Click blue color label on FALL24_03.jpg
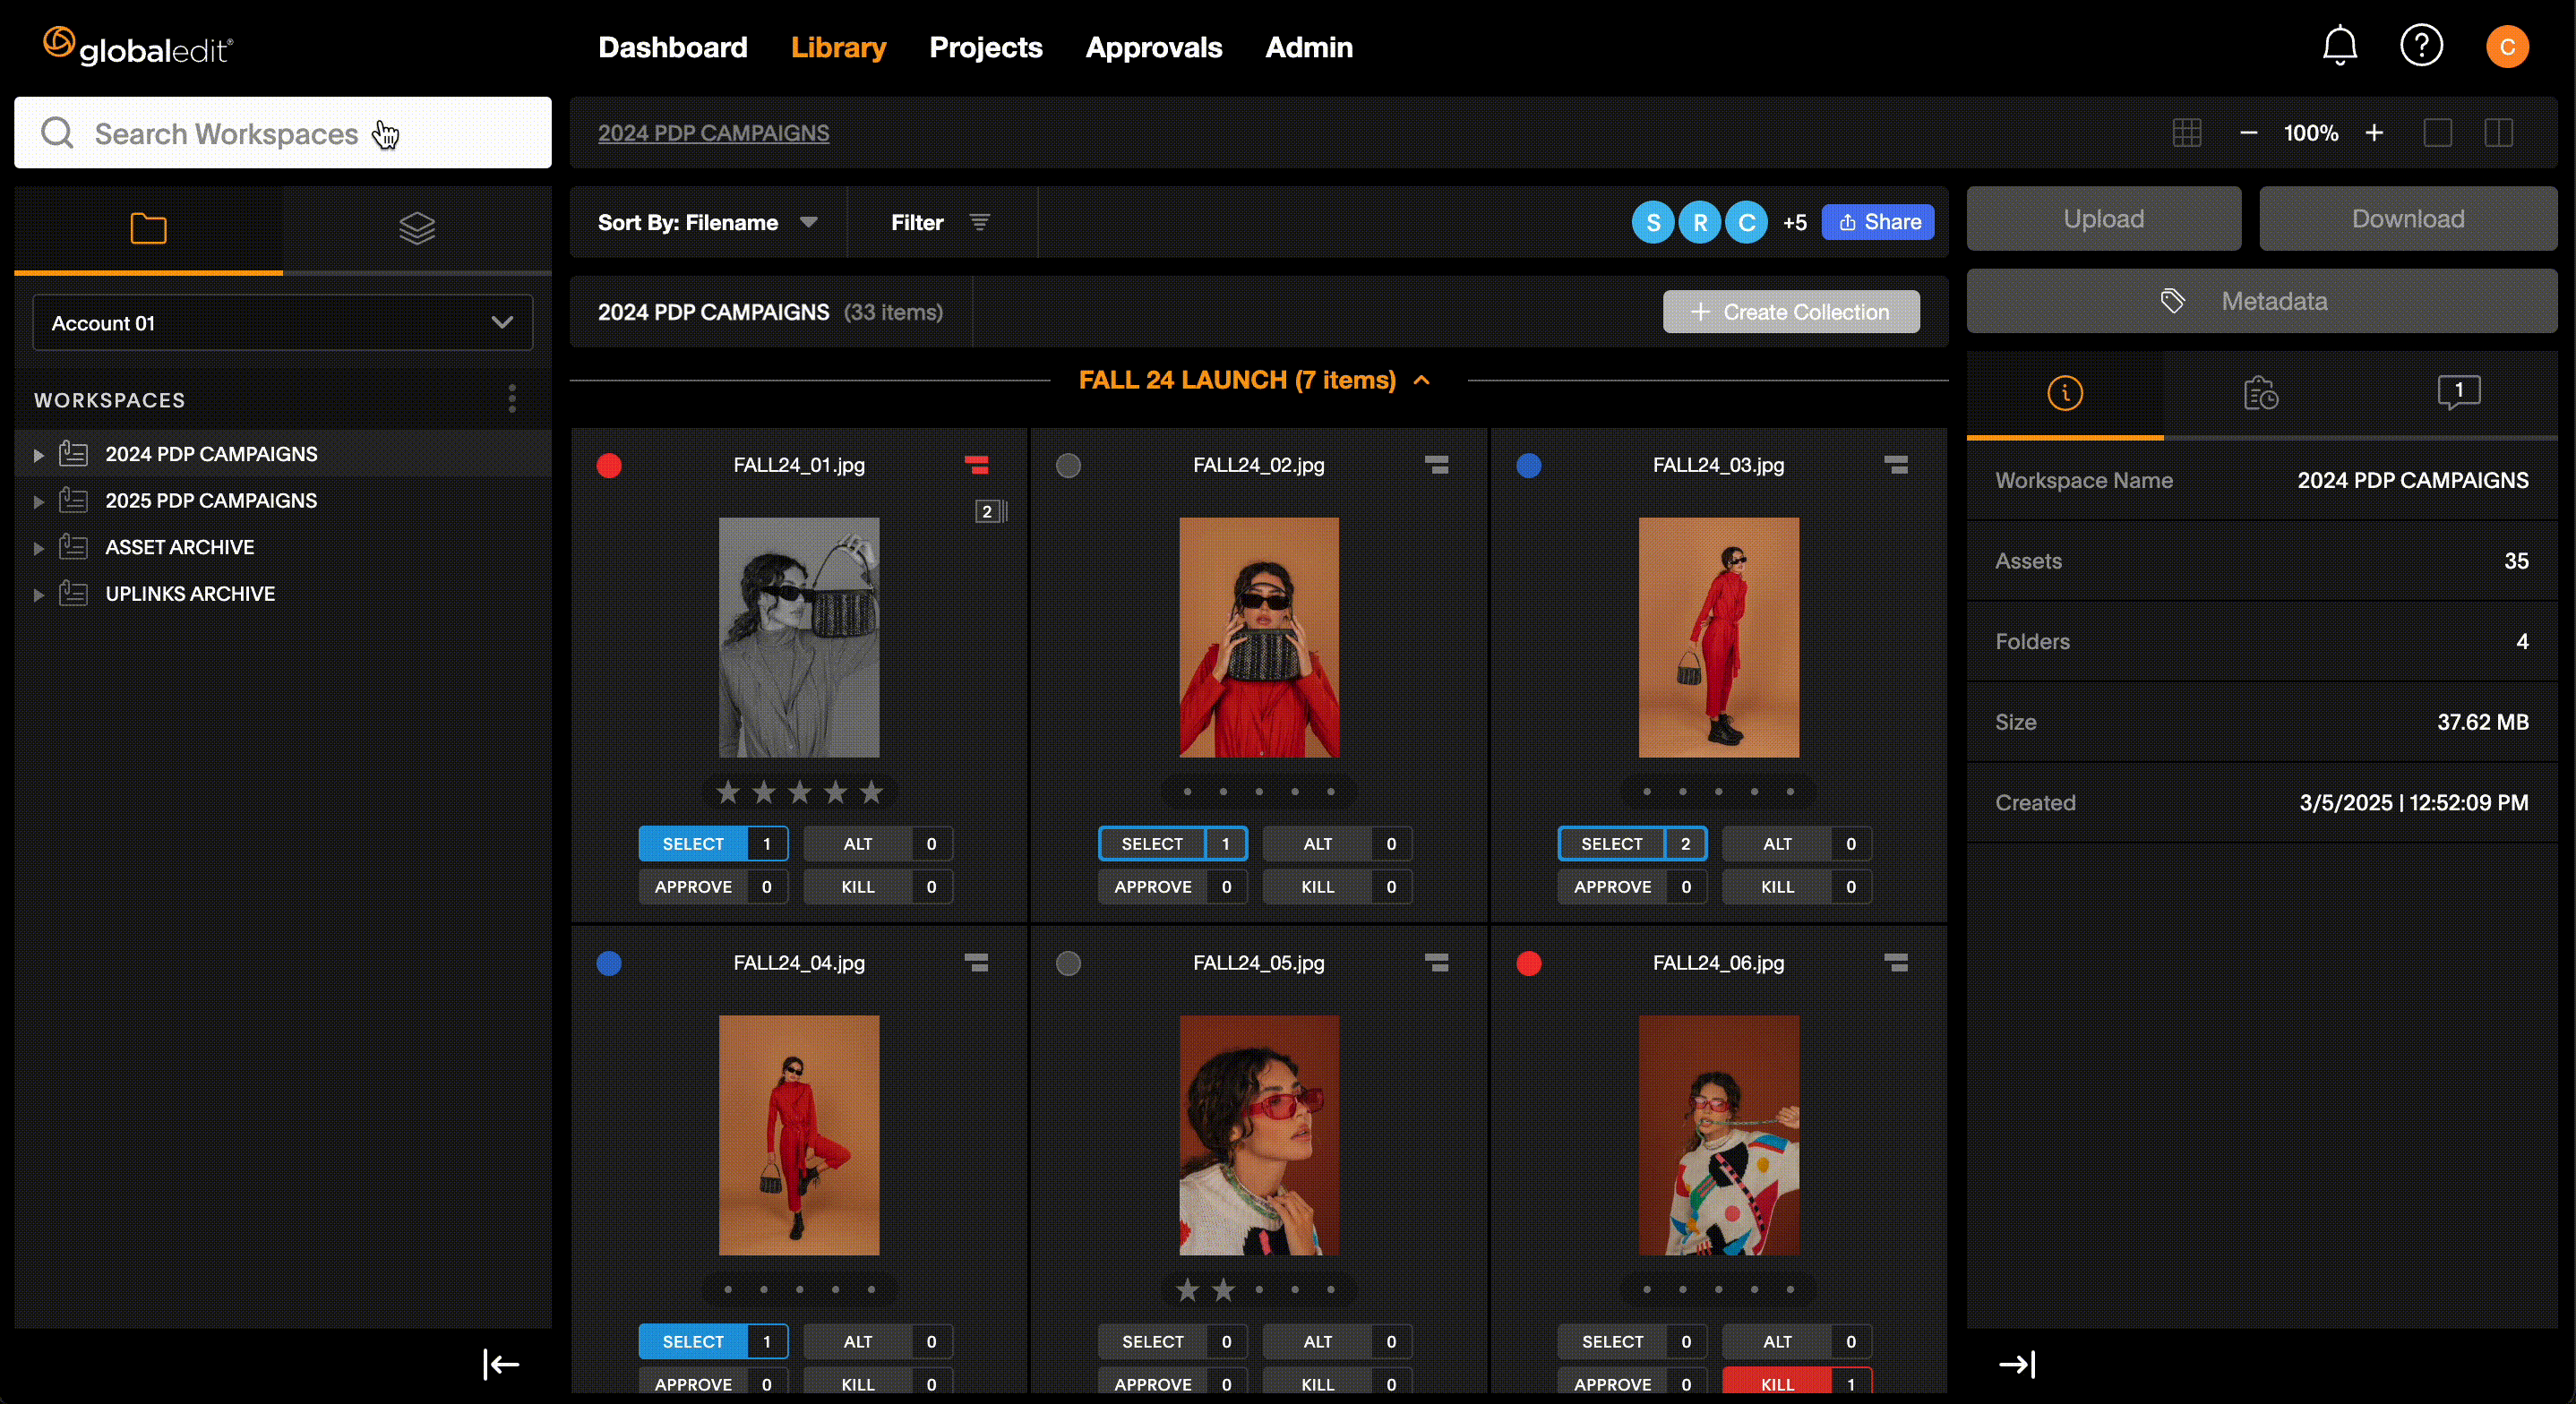The height and width of the screenshot is (1404, 2576). point(1528,465)
